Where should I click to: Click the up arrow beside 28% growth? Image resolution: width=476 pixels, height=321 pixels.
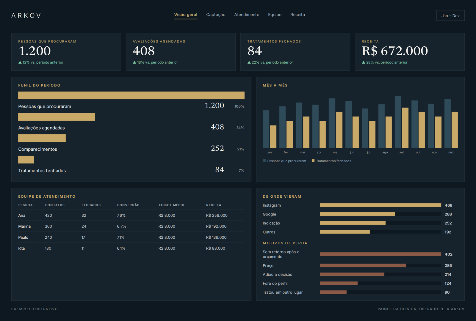coord(364,62)
